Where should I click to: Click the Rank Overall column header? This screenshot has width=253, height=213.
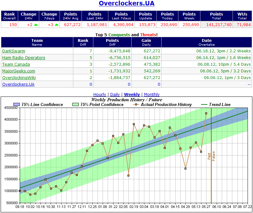[10, 16]
